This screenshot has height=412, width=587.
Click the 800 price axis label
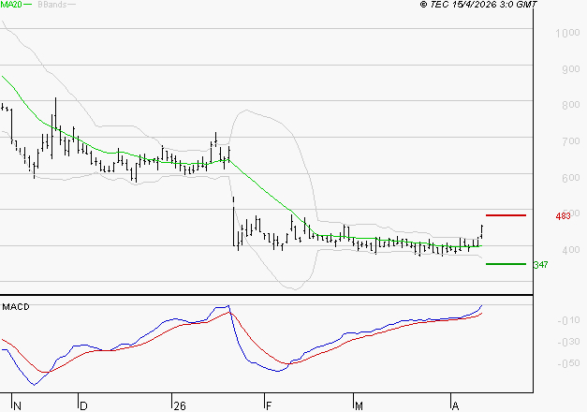(x=570, y=106)
